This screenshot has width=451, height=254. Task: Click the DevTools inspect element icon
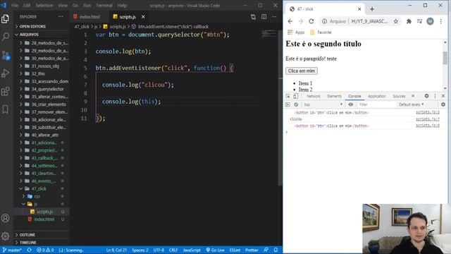288,96
